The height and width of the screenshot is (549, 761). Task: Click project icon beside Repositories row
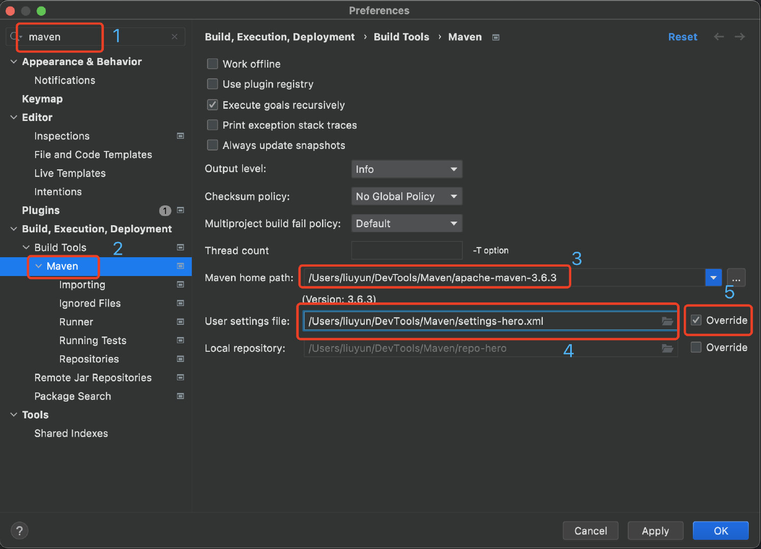click(180, 359)
